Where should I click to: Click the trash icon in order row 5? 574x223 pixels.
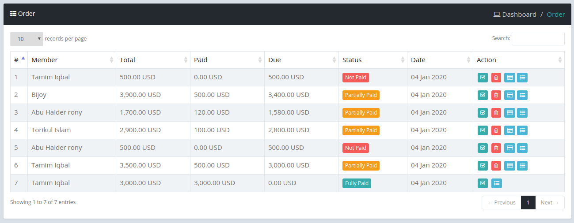tap(496, 148)
